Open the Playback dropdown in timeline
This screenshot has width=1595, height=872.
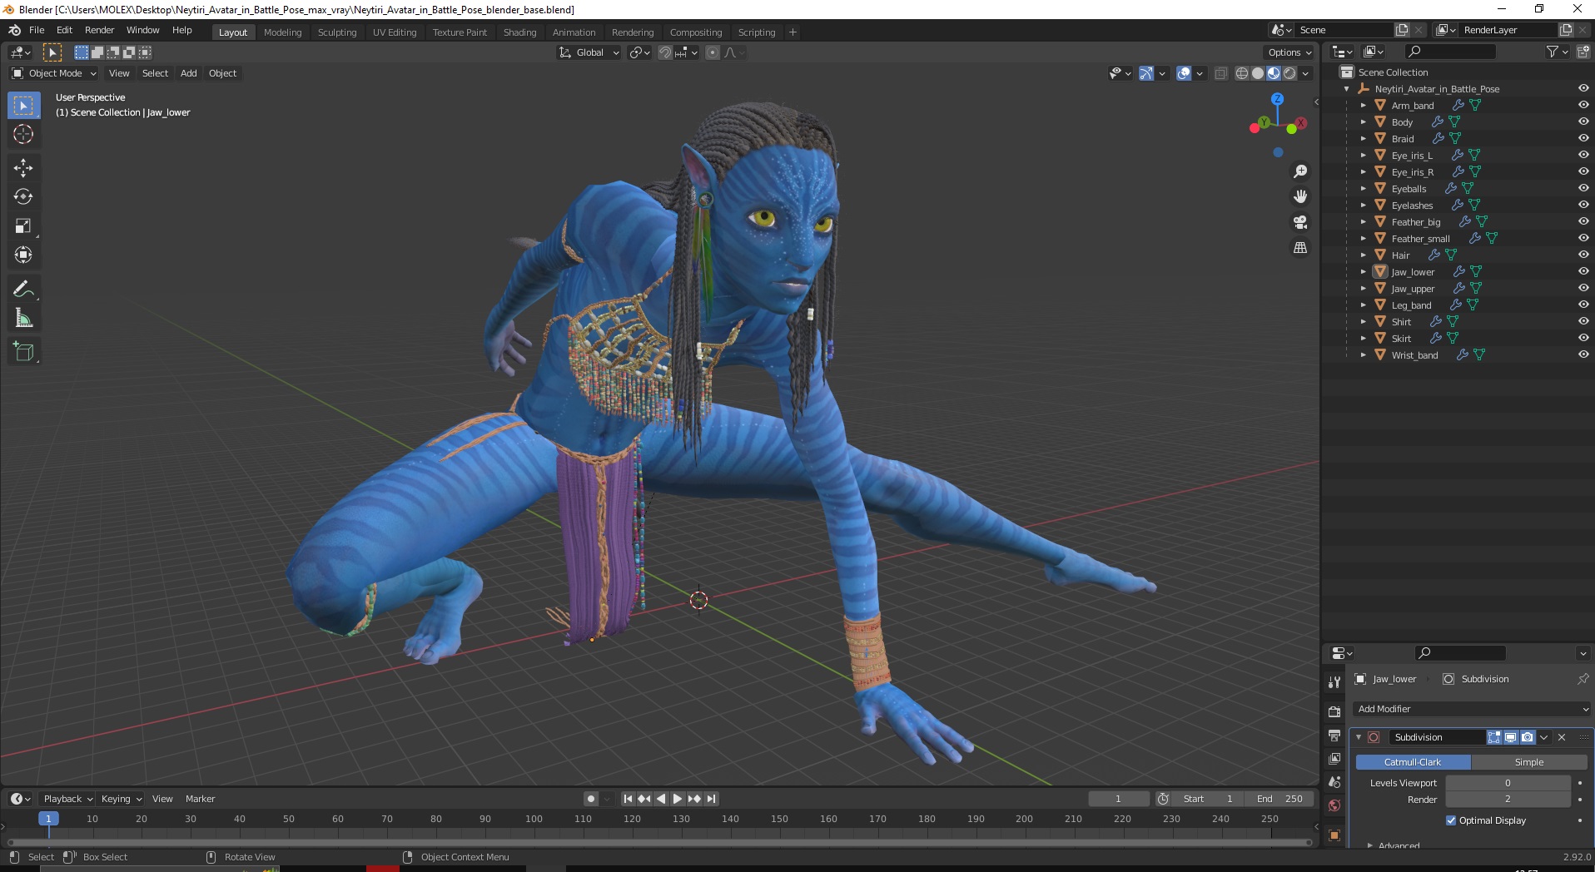(x=67, y=799)
